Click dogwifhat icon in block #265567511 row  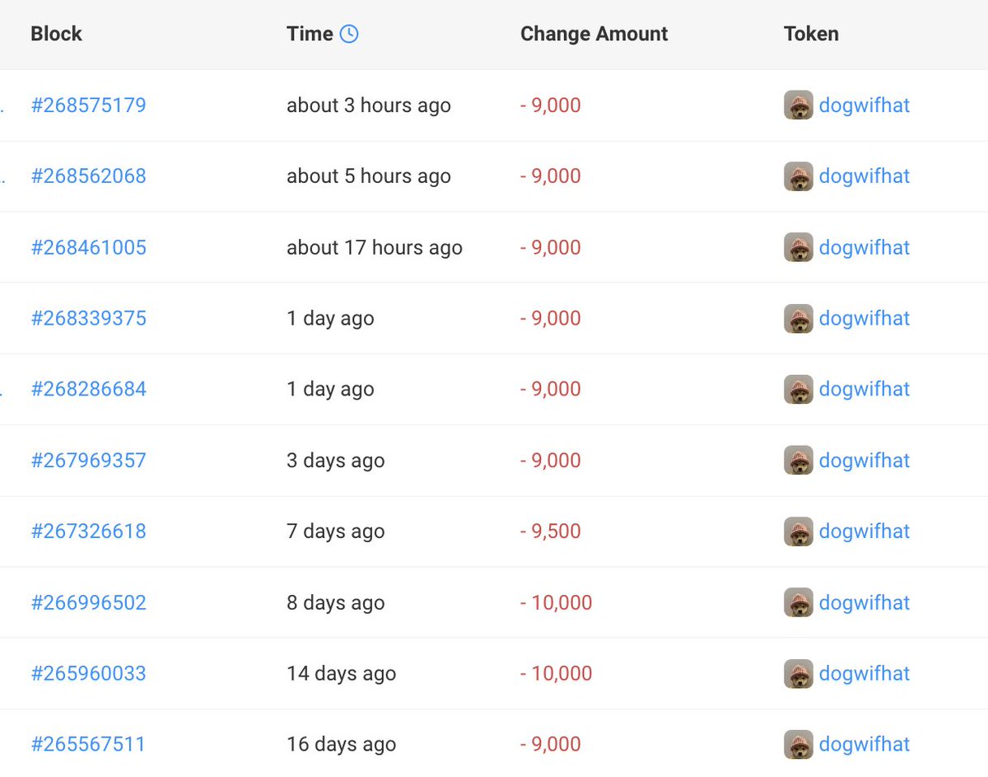[x=799, y=744]
